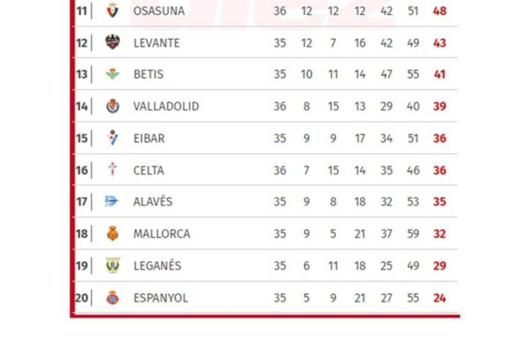Screen dimensions: 530x351
Task: Select the VALLADOLID team name
Action: 166,107
